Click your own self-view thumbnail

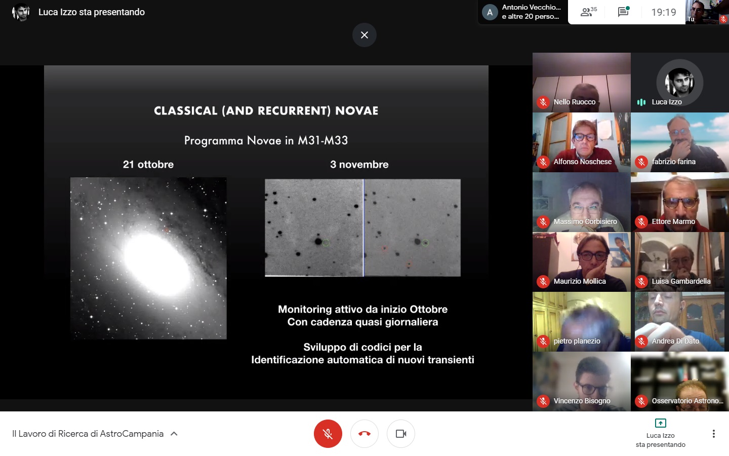coord(707,12)
